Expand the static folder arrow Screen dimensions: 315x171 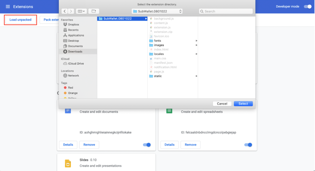click(196, 76)
